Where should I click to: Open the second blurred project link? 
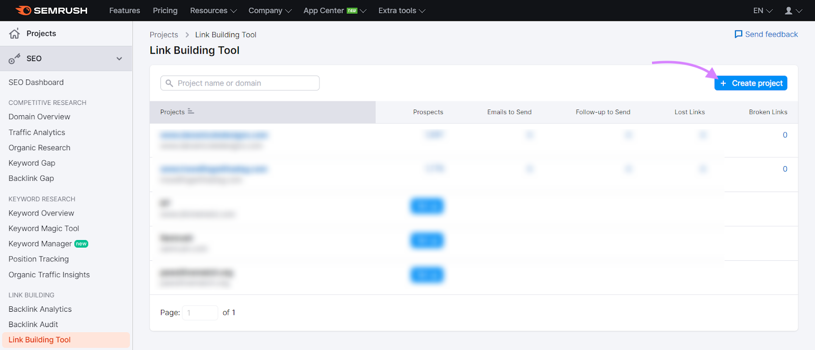point(213,169)
